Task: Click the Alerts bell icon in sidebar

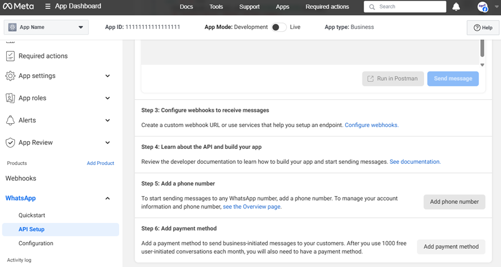Action: coord(10,120)
